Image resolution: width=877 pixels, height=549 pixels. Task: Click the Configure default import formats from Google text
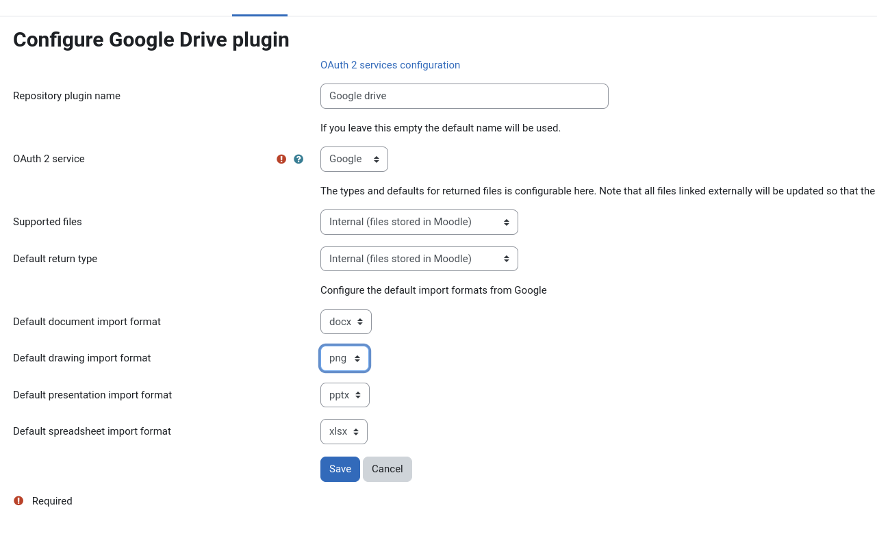[433, 290]
